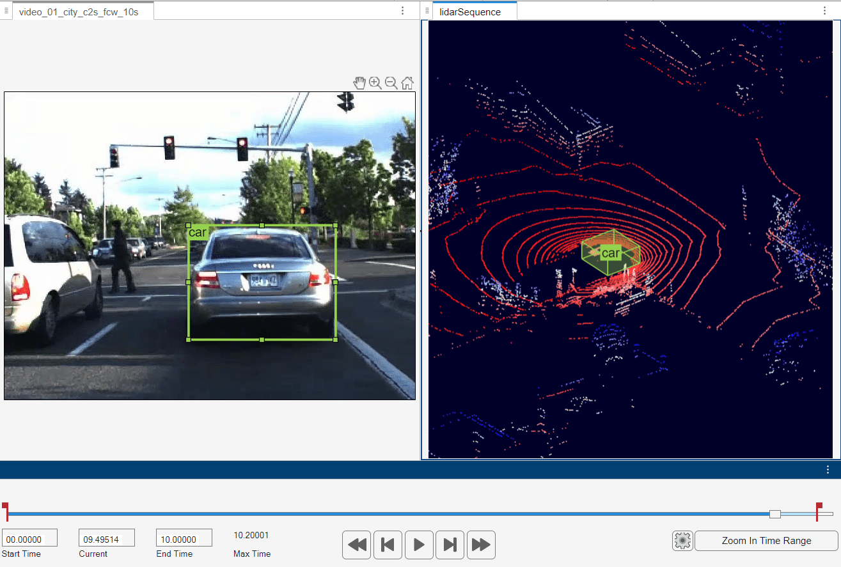Select the Pan hand tool above video
The image size is (841, 567).
(x=359, y=82)
